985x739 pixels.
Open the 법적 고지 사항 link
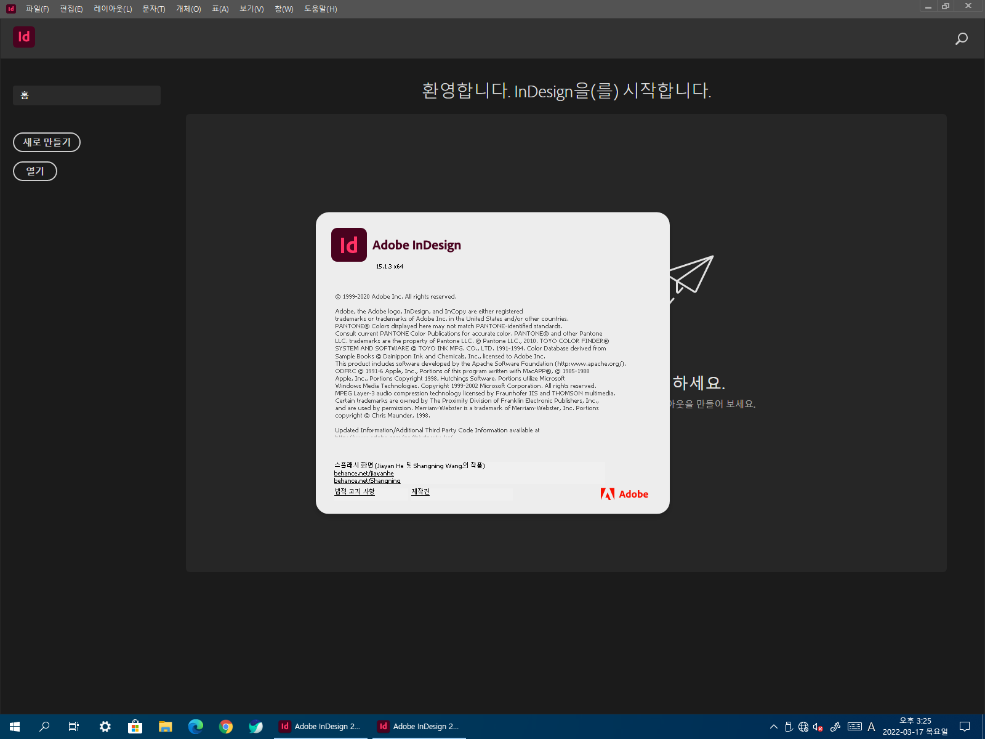click(355, 491)
